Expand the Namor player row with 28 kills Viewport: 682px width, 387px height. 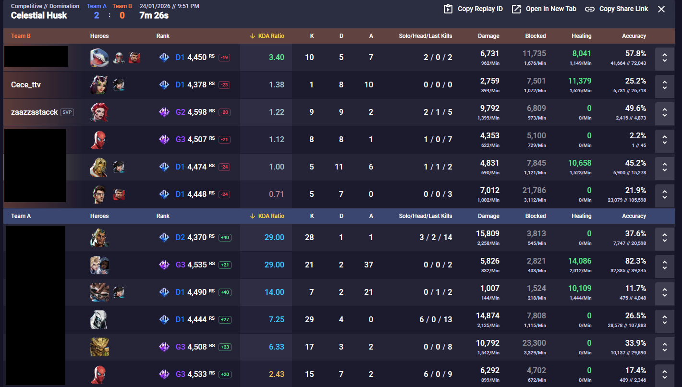[x=665, y=238]
